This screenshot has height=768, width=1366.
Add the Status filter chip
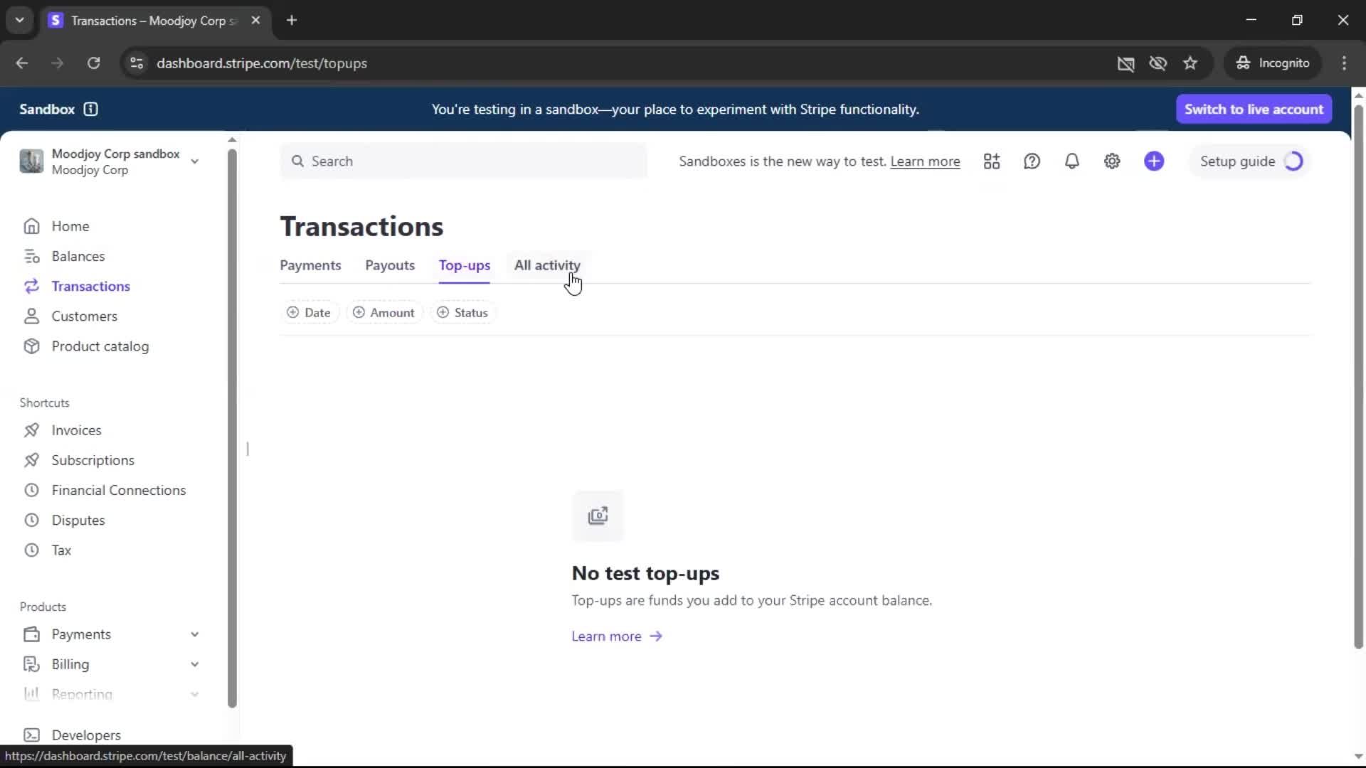click(462, 313)
